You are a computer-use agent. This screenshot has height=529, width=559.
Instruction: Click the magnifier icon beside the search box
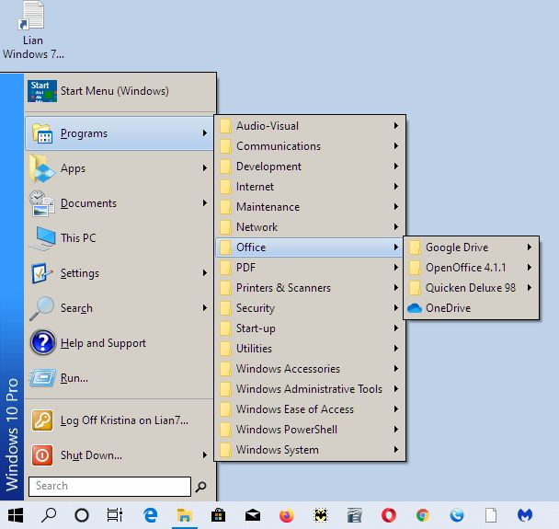(201, 487)
